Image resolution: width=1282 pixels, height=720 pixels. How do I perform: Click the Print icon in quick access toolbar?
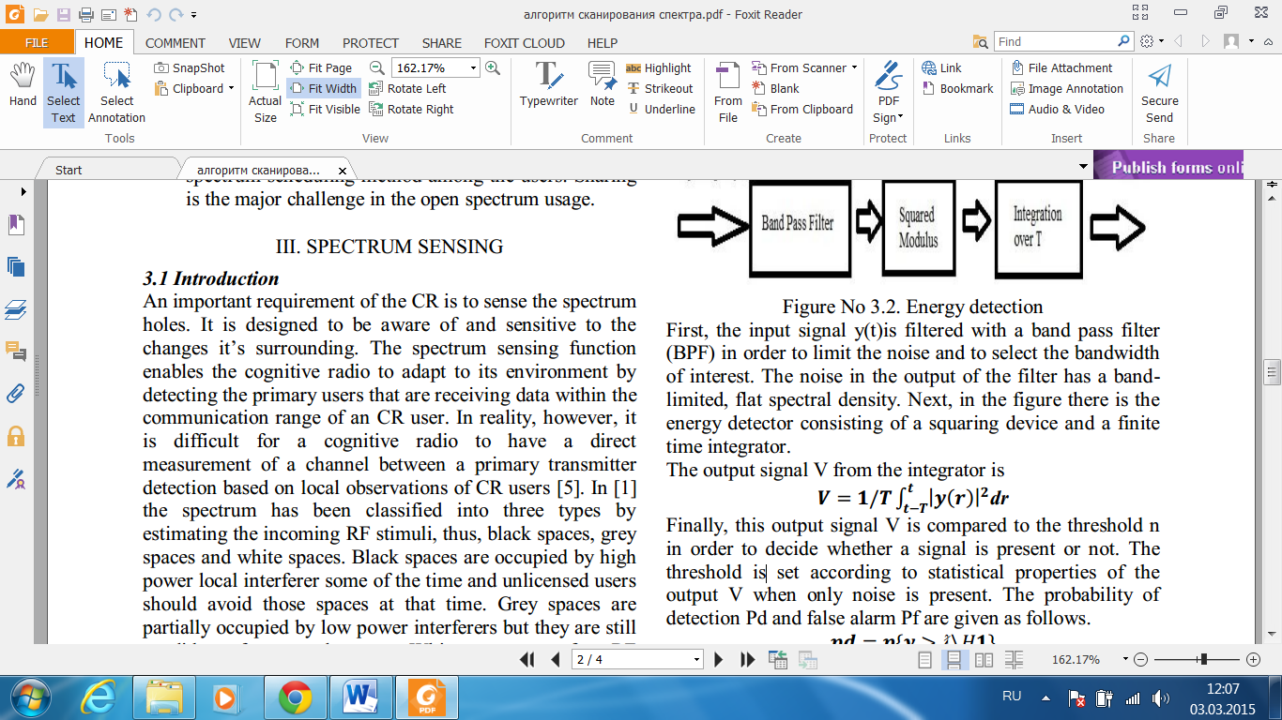click(x=85, y=14)
